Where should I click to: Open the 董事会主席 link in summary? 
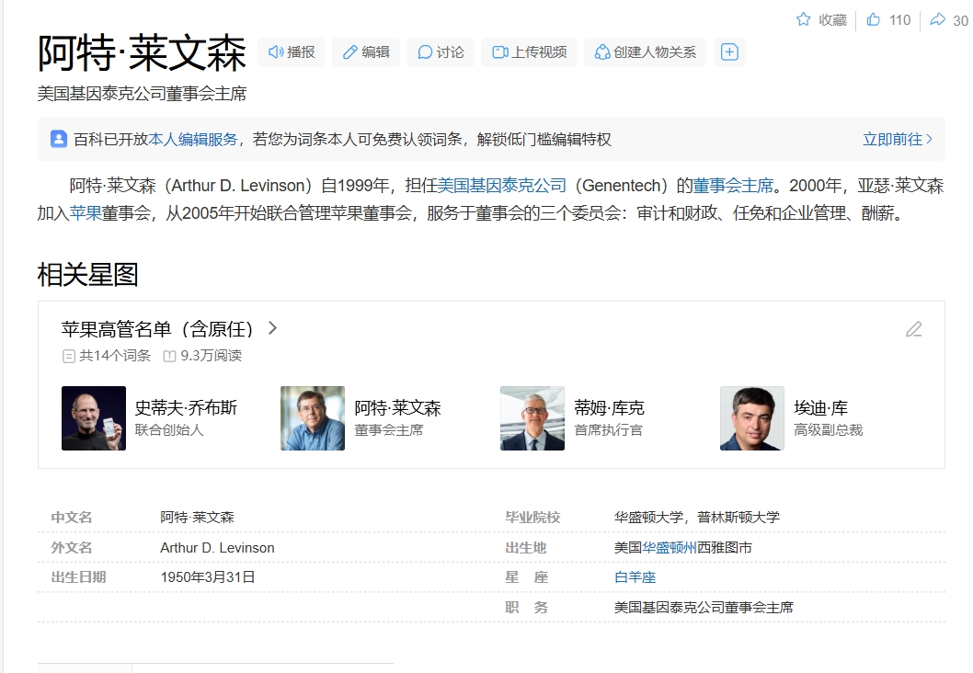[733, 186]
